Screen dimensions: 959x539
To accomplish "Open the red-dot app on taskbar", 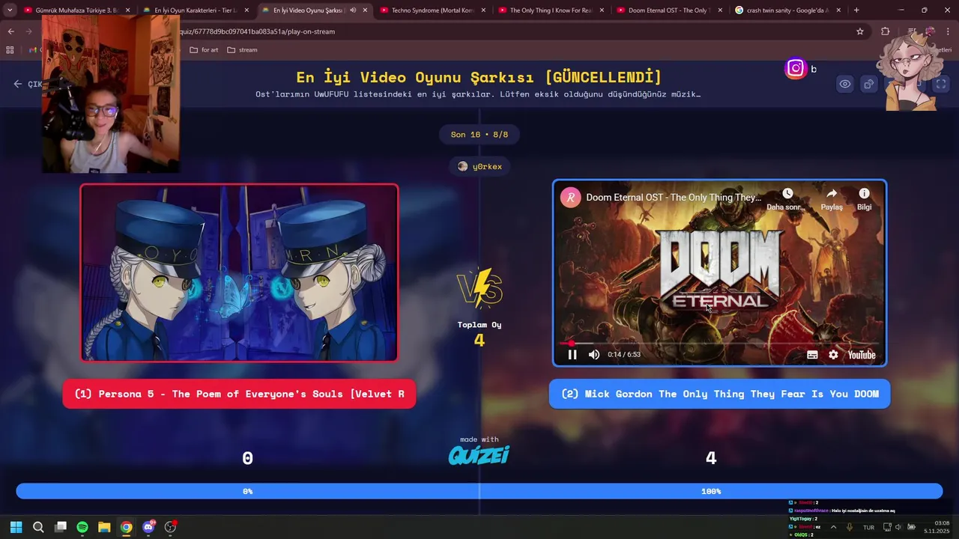I will point(170,527).
